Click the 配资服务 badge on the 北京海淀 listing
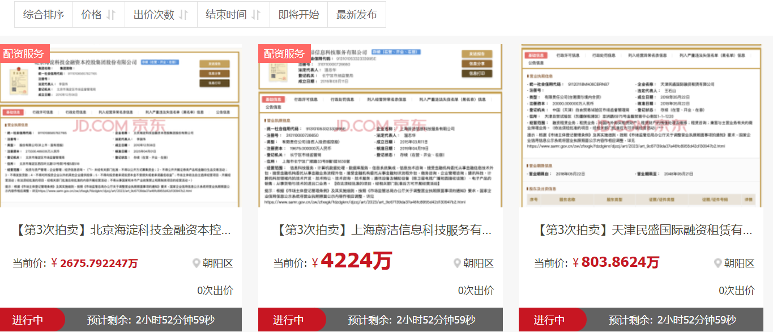The height and width of the screenshot is (332, 773). pos(24,54)
